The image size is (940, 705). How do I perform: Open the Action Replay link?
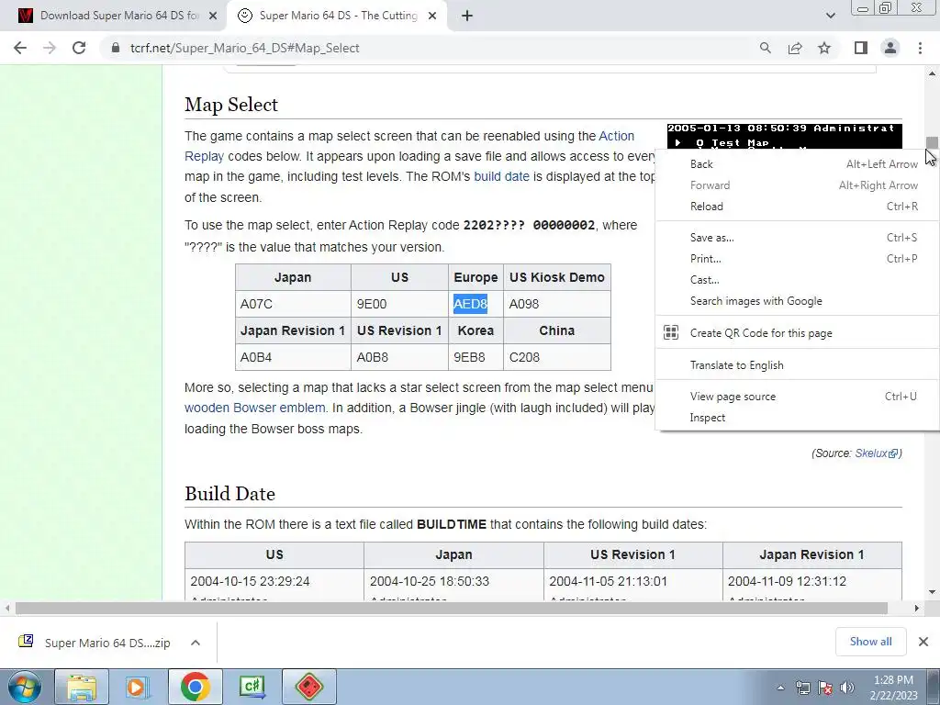(616, 136)
